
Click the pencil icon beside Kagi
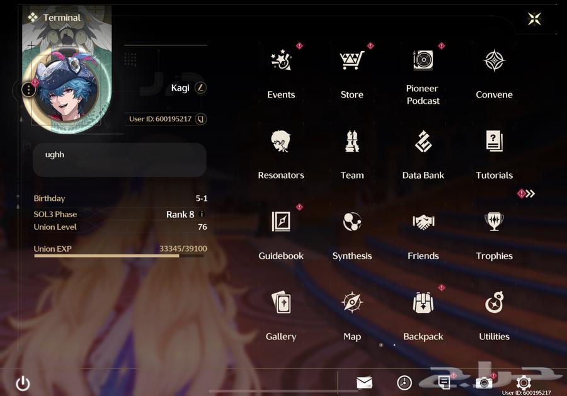point(200,88)
